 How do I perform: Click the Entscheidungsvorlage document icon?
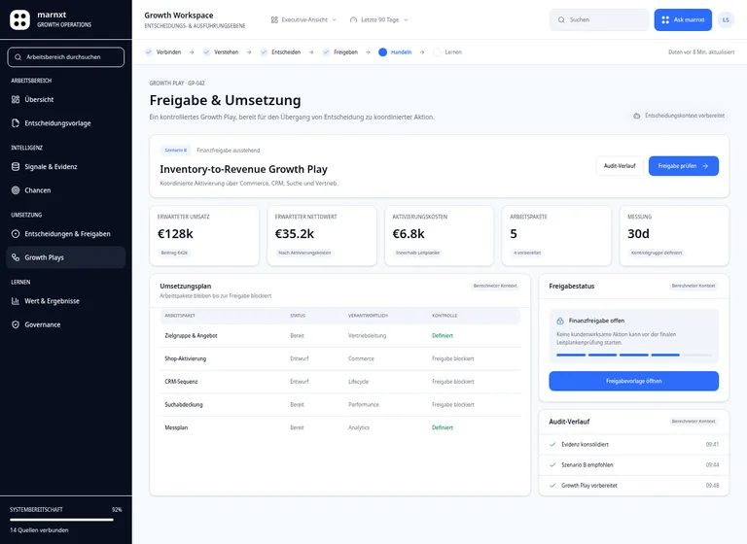pos(16,123)
